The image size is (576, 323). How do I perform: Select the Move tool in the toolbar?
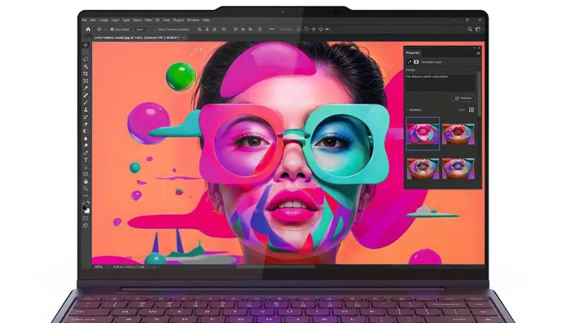[86, 45]
